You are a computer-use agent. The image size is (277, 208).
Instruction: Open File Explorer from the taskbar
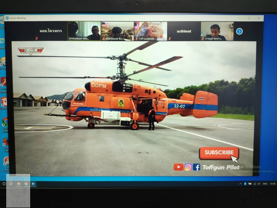(x=19, y=184)
